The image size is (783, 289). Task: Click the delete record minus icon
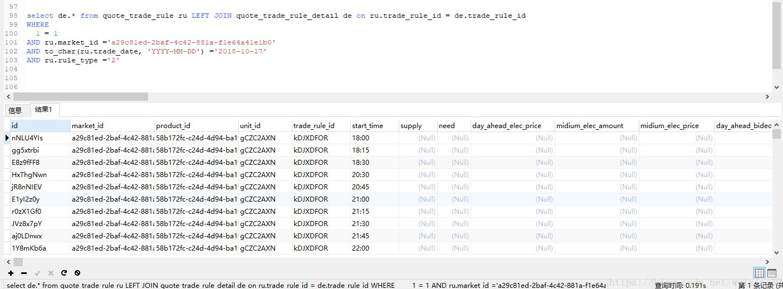coord(24,273)
